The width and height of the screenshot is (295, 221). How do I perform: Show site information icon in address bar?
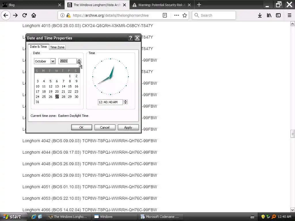coord(63,16)
